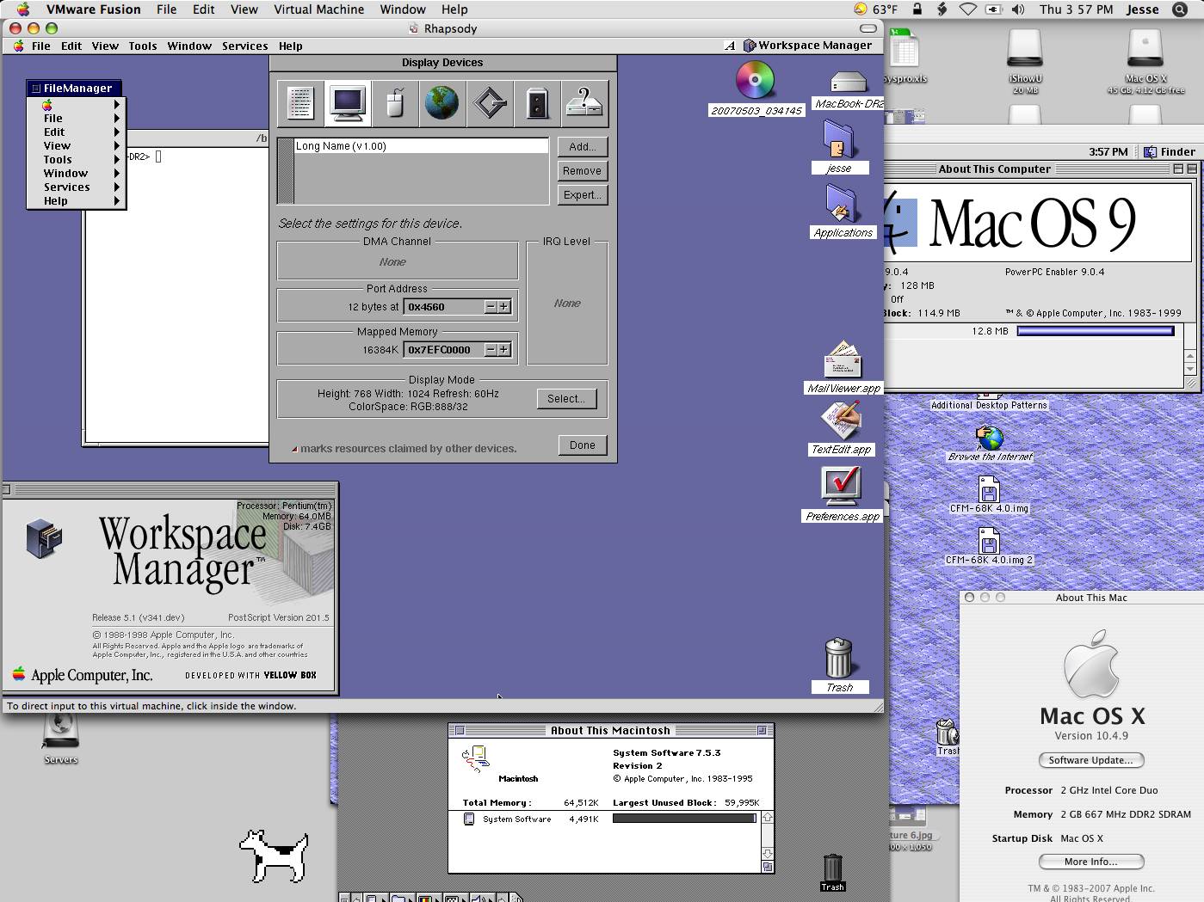Open the iShowU disk icon
The width and height of the screenshot is (1204, 902).
point(1025,50)
